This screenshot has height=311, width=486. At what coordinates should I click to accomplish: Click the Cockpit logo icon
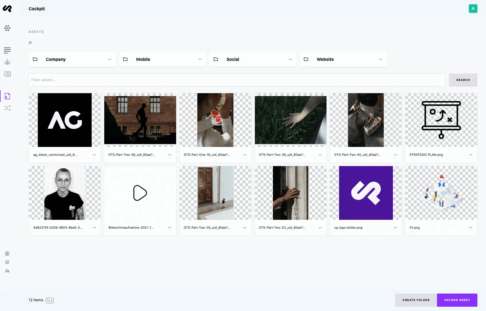7,9
